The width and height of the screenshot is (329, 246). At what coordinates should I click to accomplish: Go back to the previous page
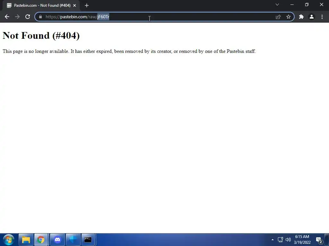tap(7, 17)
